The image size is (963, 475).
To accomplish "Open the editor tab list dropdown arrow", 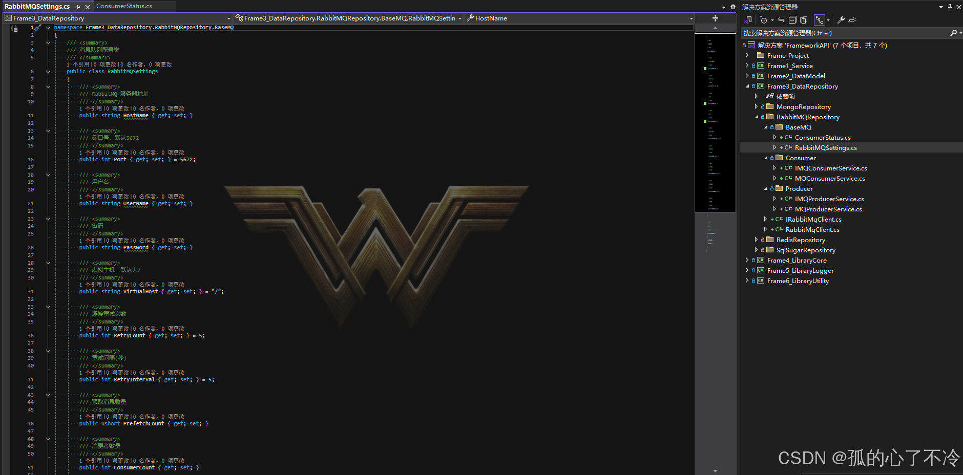I will pyautogui.click(x=723, y=7).
